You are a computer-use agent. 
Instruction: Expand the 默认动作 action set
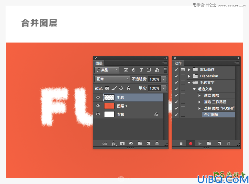pyautogui.click(x=189, y=70)
